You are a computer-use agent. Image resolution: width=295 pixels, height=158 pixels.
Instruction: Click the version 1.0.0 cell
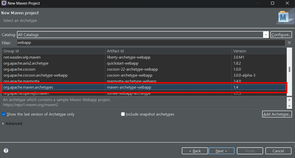[237, 69]
